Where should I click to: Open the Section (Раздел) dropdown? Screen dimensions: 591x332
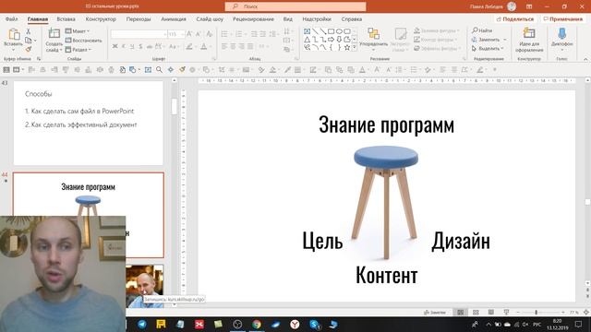[78, 49]
